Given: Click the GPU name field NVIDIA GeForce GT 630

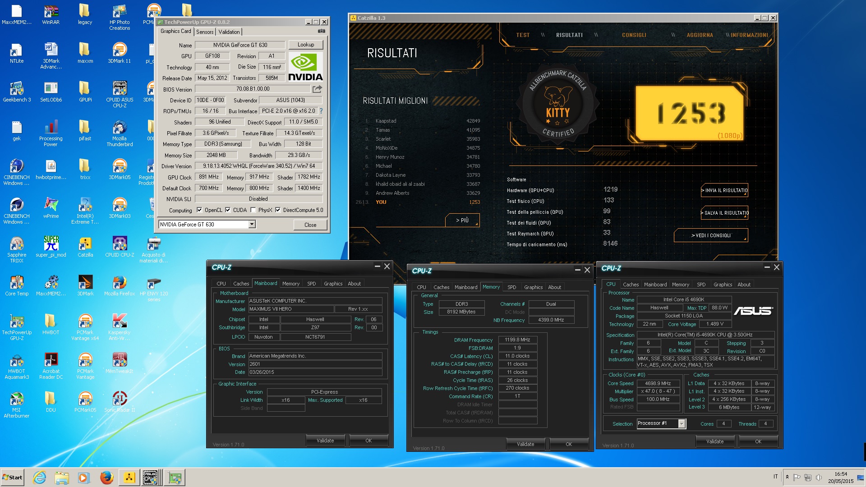Looking at the screenshot, I should [x=240, y=45].
